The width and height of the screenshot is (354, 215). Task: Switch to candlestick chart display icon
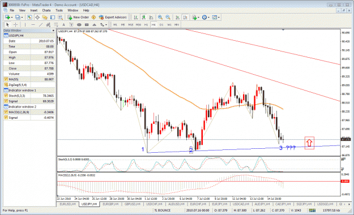[x=143, y=17]
